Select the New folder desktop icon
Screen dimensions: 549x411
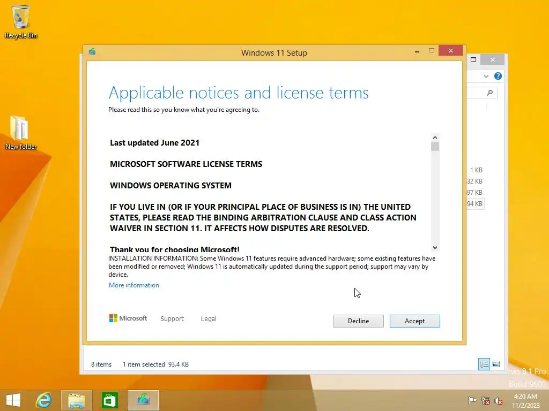click(x=21, y=133)
